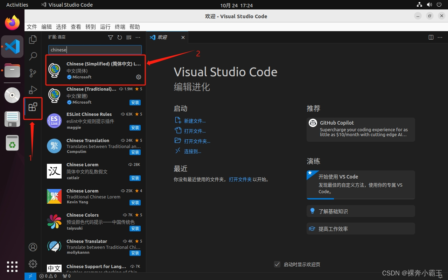Viewport: 448px width, 280px height.
Task: Open the Explorer view
Action: pos(33,40)
